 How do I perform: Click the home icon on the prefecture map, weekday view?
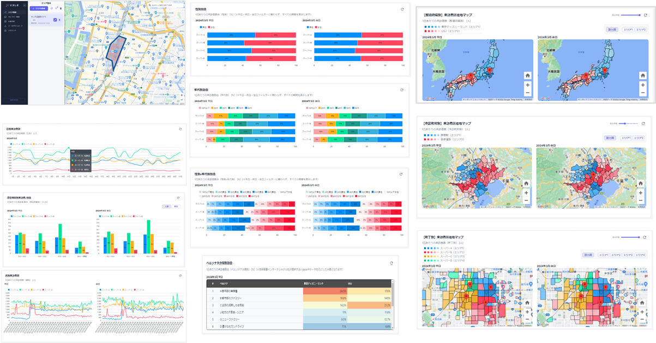click(x=527, y=76)
